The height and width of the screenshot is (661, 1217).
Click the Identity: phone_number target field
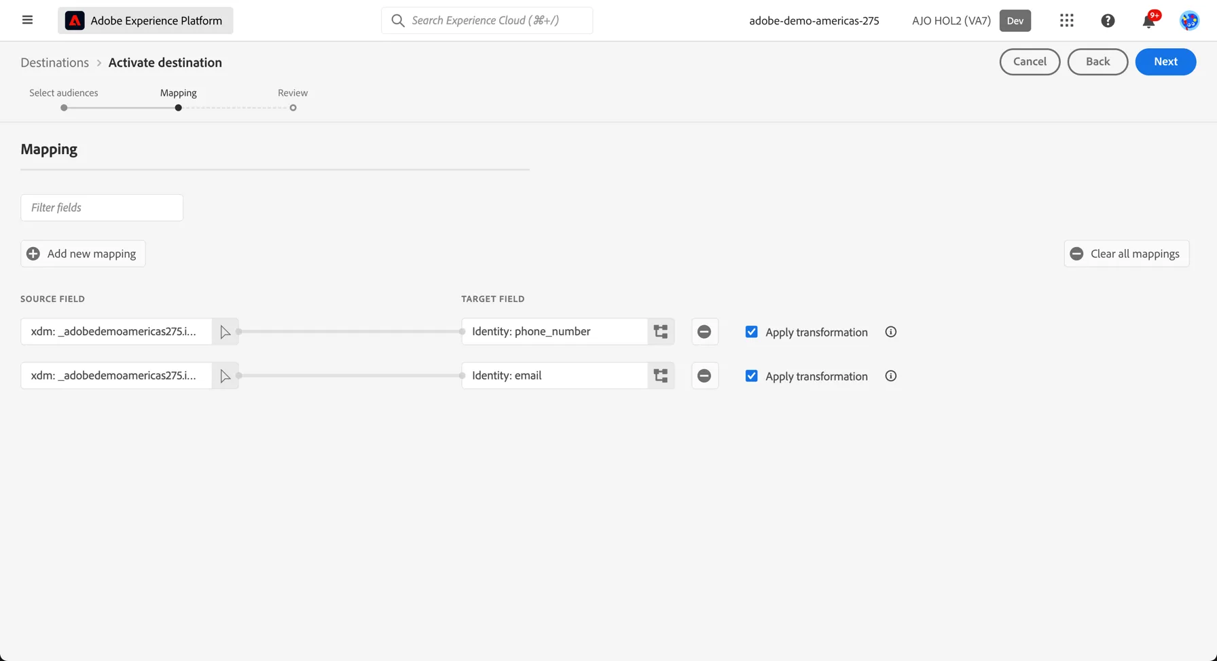coord(555,332)
